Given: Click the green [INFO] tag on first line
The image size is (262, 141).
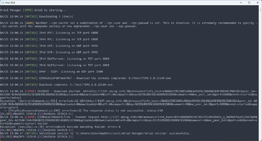Looking at the screenshot, I should (28, 10).
